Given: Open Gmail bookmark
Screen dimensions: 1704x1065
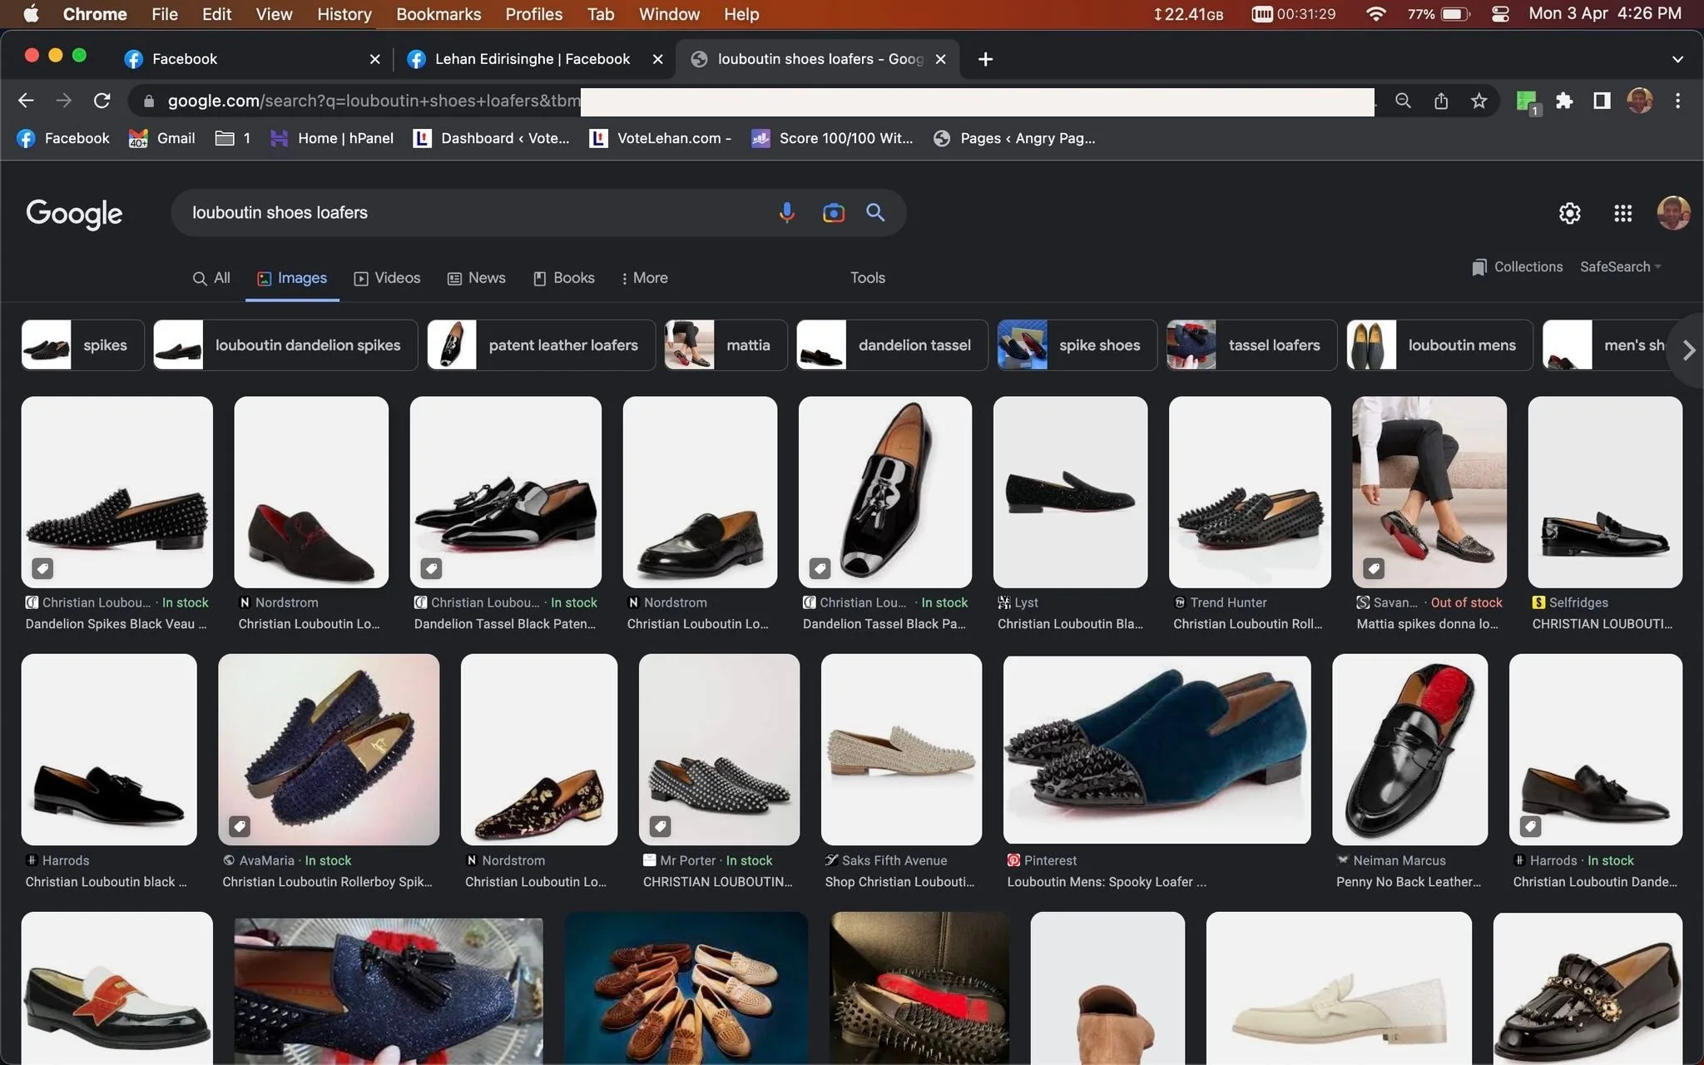Looking at the screenshot, I should tap(162, 138).
